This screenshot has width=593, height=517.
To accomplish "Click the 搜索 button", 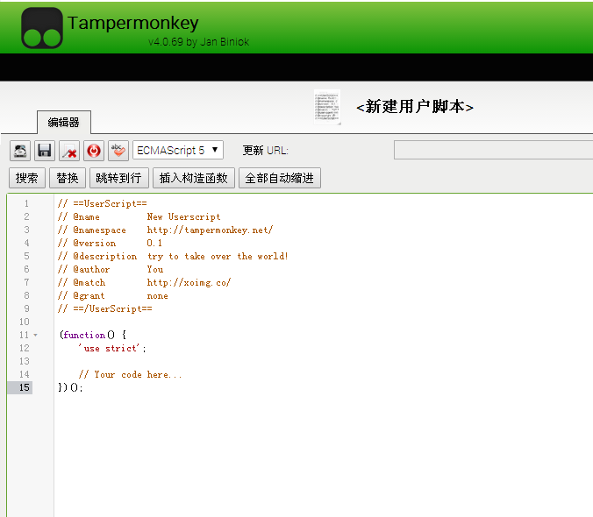I will [x=27, y=178].
